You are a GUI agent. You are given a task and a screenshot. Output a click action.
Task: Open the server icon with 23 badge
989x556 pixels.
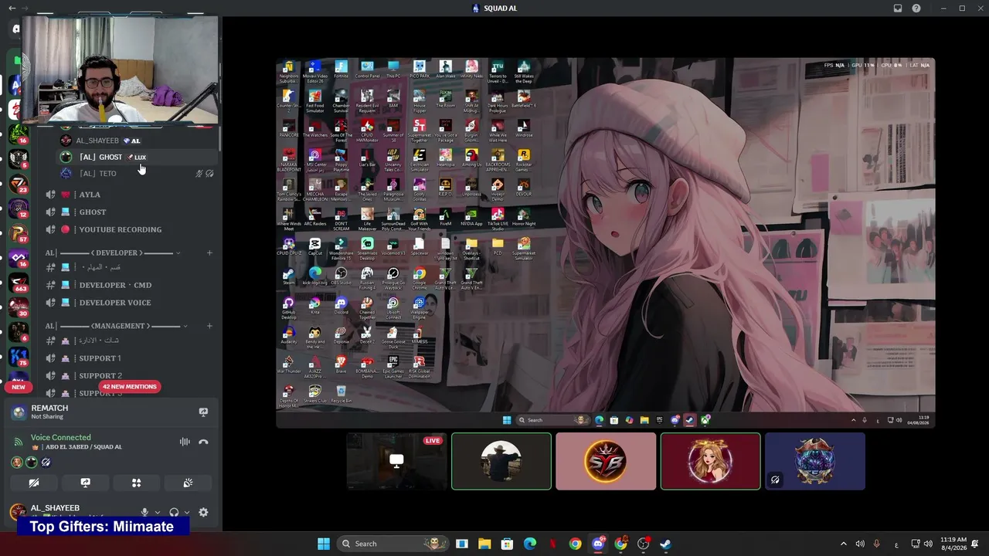click(18, 184)
